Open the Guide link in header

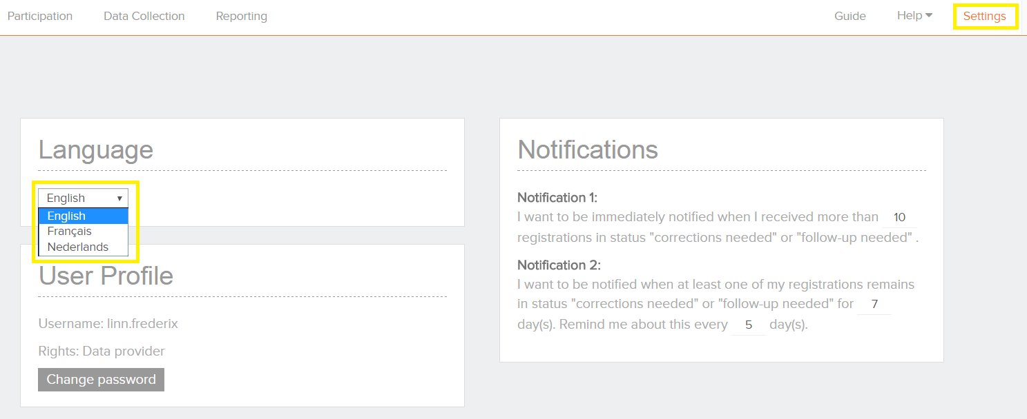850,16
